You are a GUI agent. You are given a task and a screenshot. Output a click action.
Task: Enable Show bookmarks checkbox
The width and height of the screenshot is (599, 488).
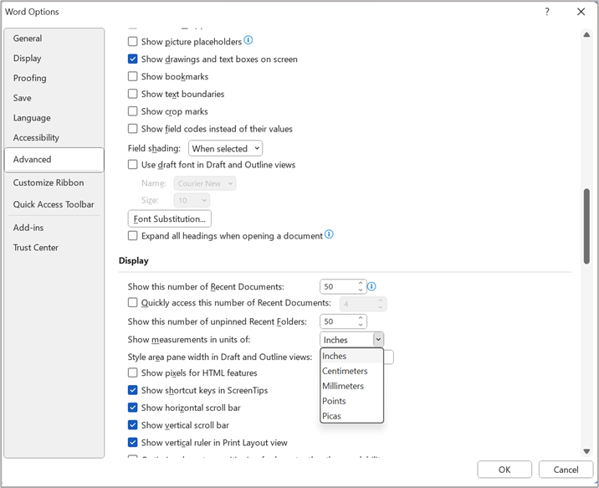click(132, 76)
